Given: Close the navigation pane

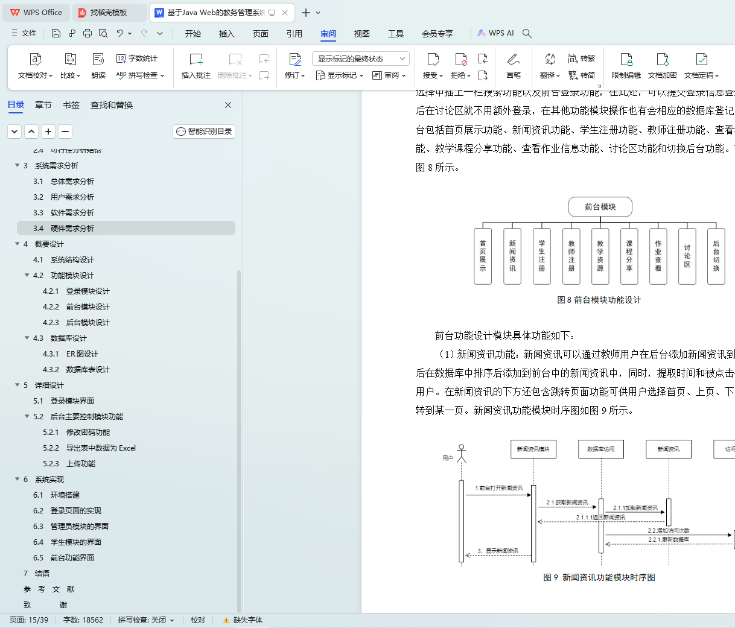Looking at the screenshot, I should pyautogui.click(x=228, y=105).
